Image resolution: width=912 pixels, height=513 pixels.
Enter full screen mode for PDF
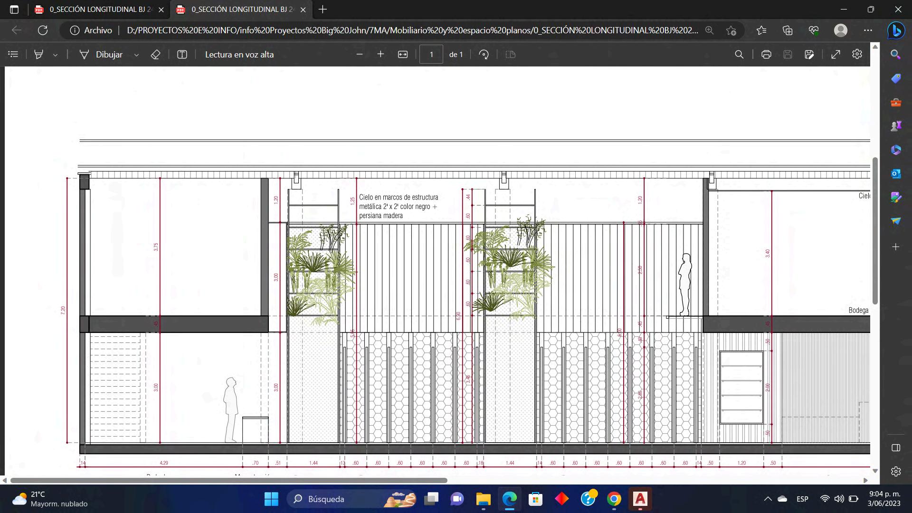click(836, 55)
